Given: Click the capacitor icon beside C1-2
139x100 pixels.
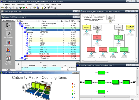Looking at the screenshot, I should coord(28,34).
